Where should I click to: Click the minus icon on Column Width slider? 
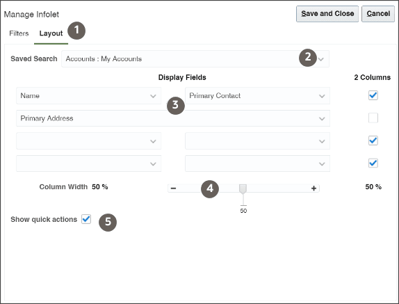[173, 188]
